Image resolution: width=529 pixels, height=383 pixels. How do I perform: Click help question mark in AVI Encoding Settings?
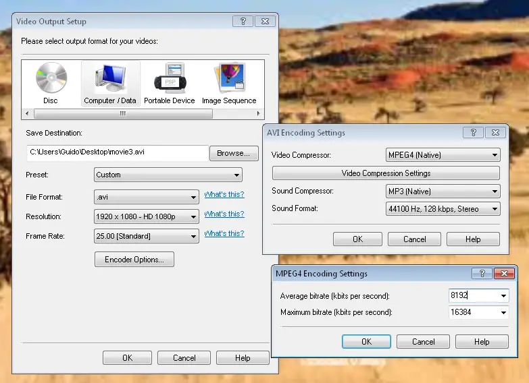[x=473, y=132]
